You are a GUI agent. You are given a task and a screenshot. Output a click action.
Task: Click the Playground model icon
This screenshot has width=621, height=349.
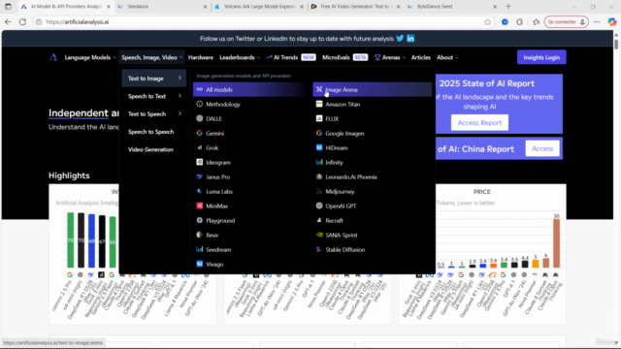coord(200,220)
